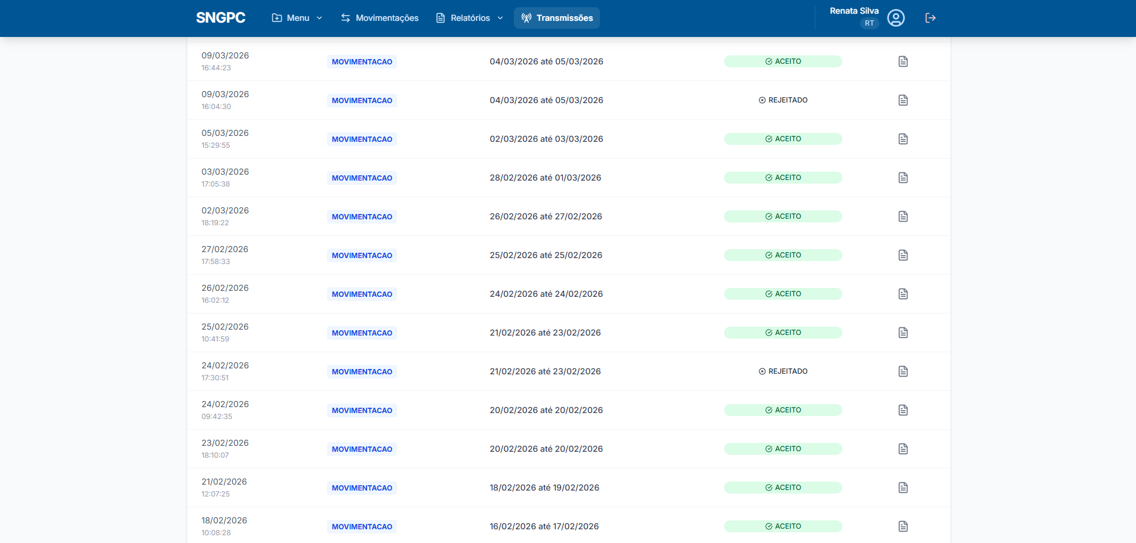Viewport: 1136px width, 543px height.
Task: Expand the Relatórios dropdown
Action: 469,18
